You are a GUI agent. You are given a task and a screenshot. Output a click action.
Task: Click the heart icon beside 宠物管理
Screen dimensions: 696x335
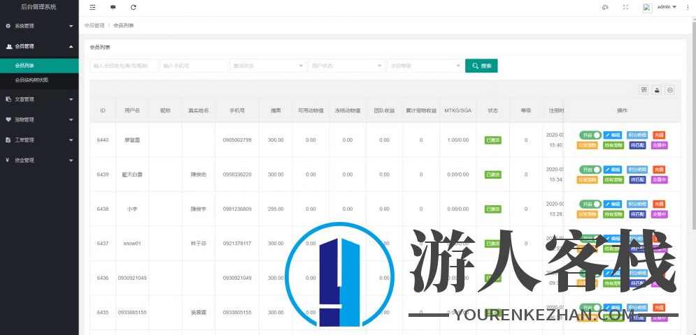coord(8,119)
